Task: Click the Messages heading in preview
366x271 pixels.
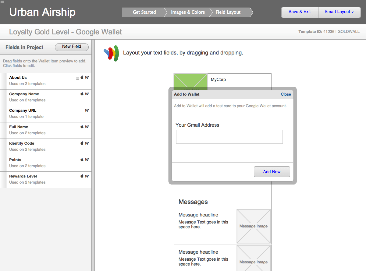Action: [x=193, y=202]
